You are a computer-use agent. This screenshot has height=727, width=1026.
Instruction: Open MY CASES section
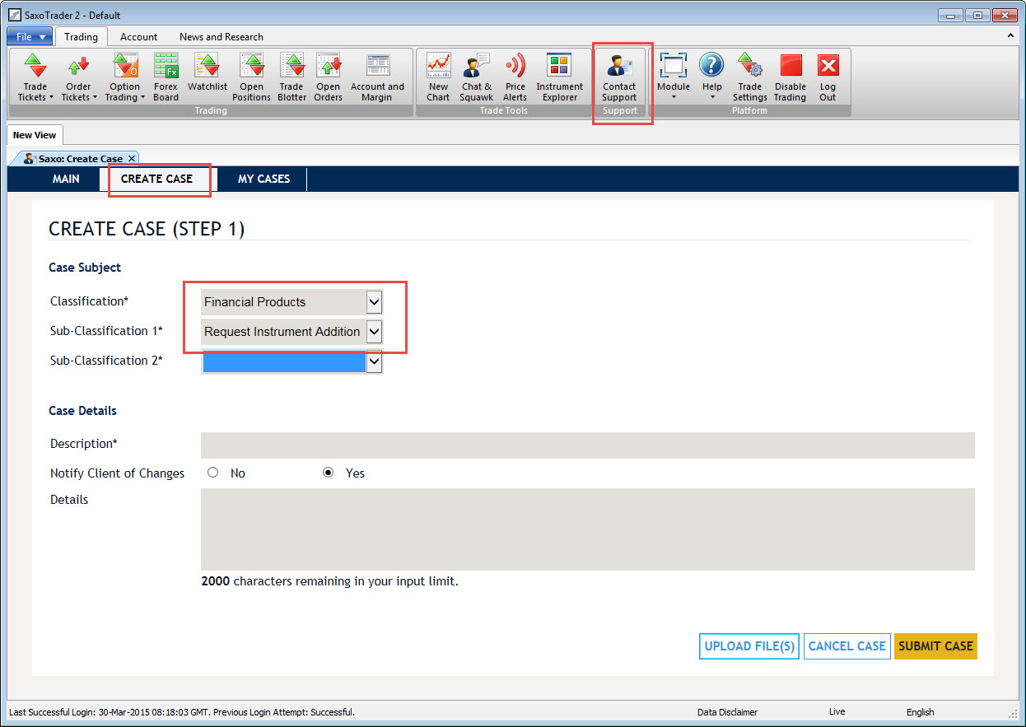click(x=263, y=179)
